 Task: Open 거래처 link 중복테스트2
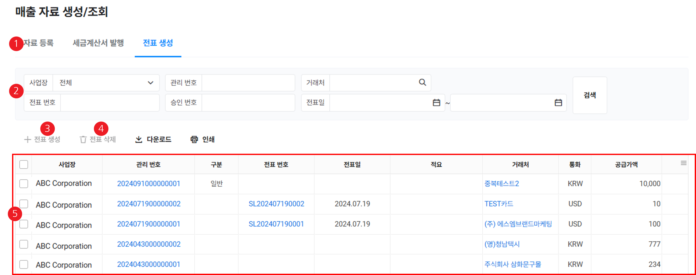pos(501,183)
